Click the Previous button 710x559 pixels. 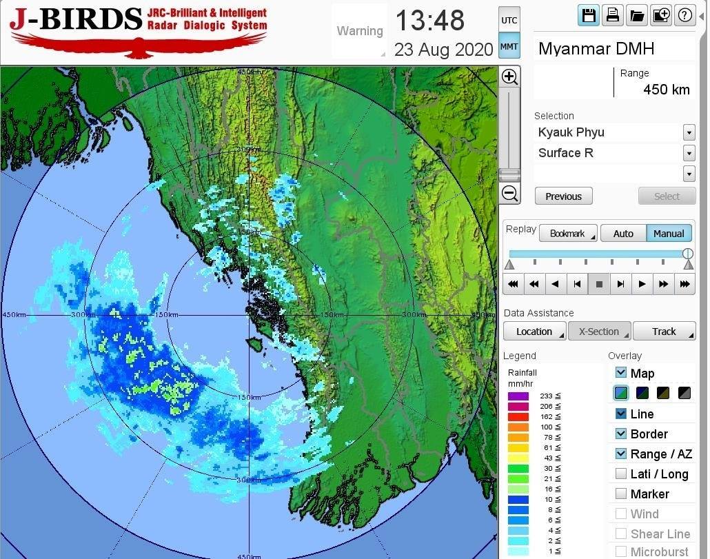(563, 196)
